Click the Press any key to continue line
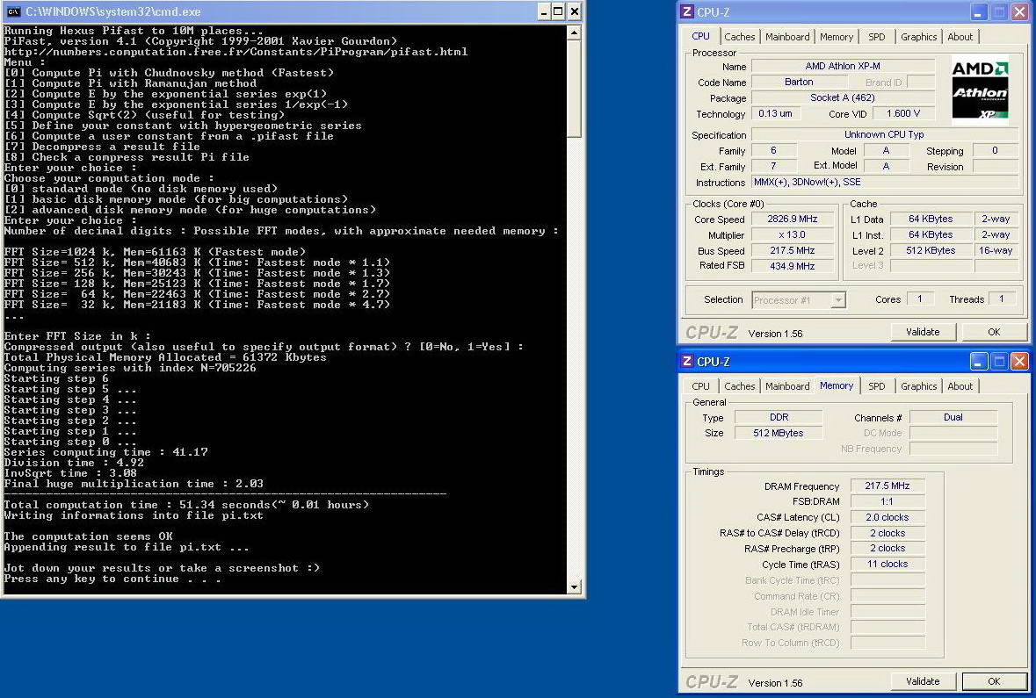The width and height of the screenshot is (1036, 698). tap(112, 579)
